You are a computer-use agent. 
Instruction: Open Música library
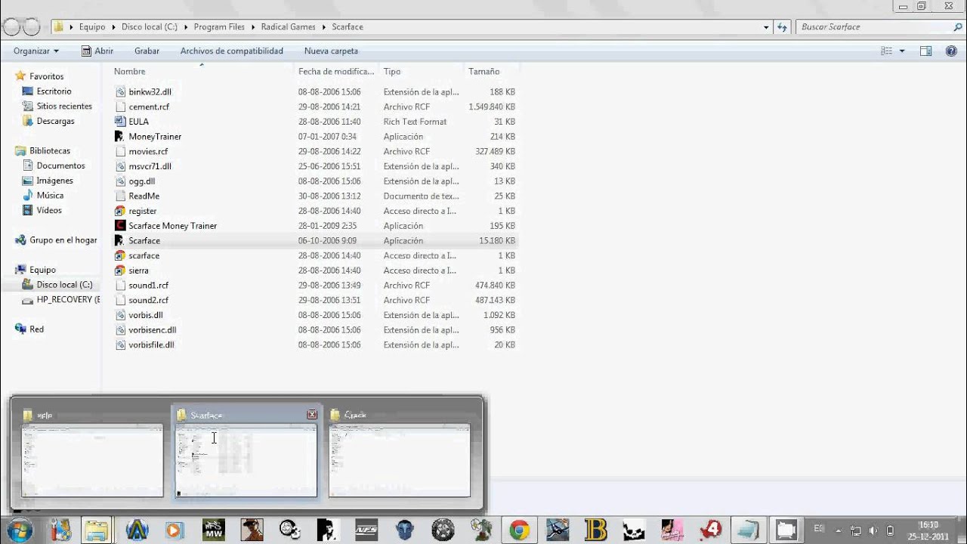coord(50,195)
